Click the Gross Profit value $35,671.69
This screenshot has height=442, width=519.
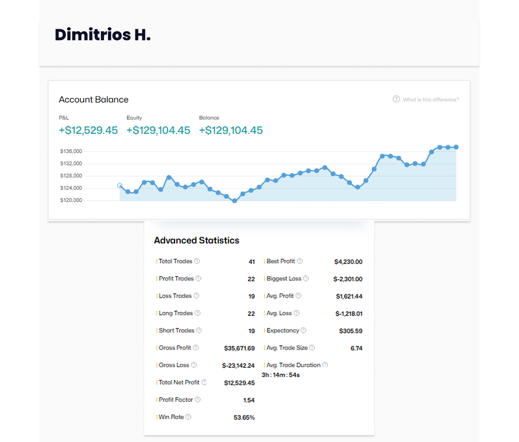[x=240, y=348]
